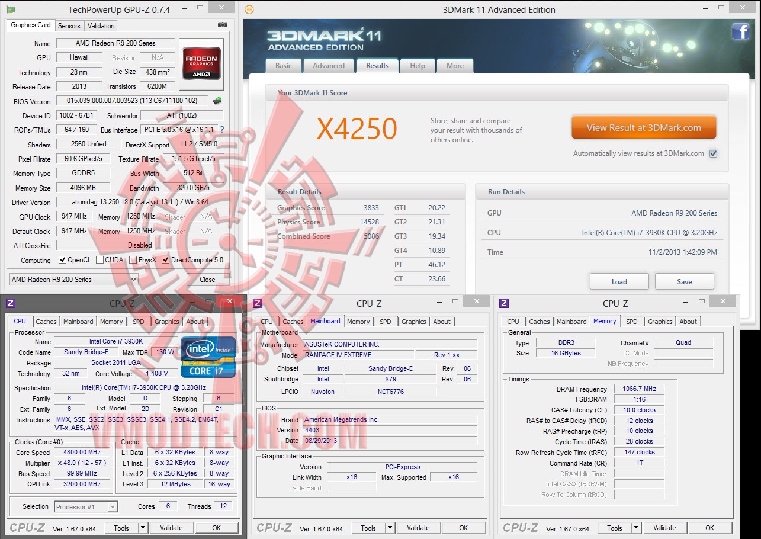Select the Graphics Card tab in GPU-Z
The height and width of the screenshot is (539, 761).
[x=31, y=25]
